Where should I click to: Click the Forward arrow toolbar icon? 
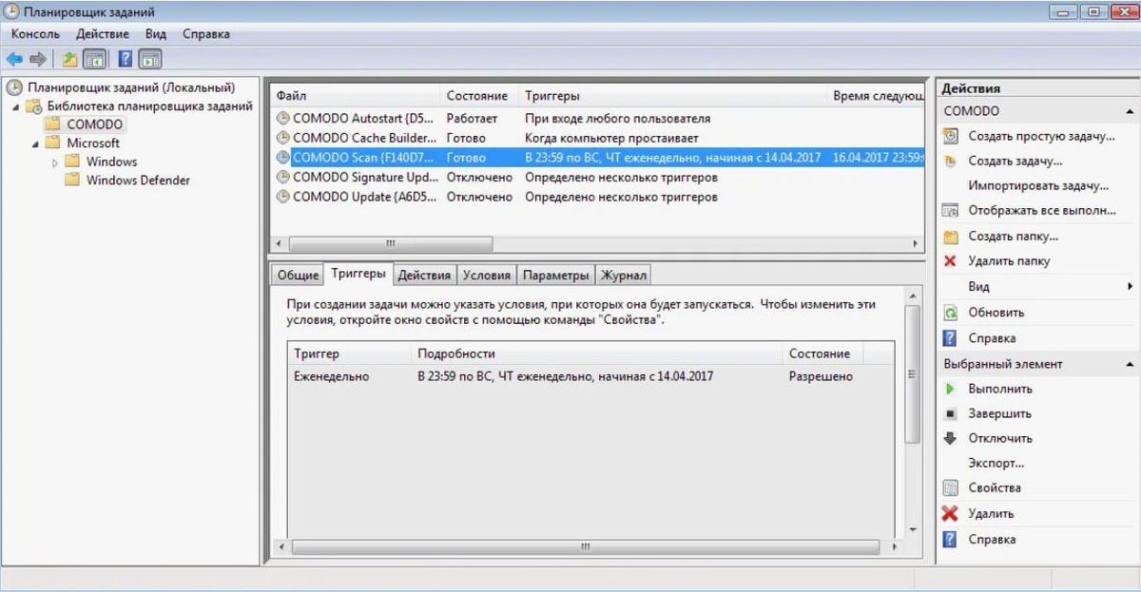click(38, 59)
